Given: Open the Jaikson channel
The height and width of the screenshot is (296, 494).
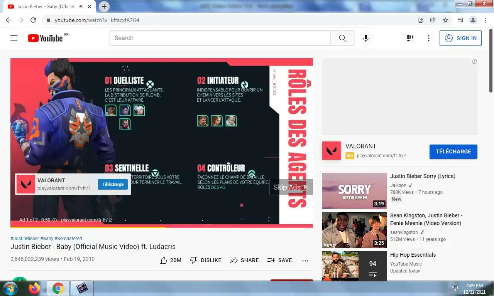Looking at the screenshot, I should click(x=398, y=185).
